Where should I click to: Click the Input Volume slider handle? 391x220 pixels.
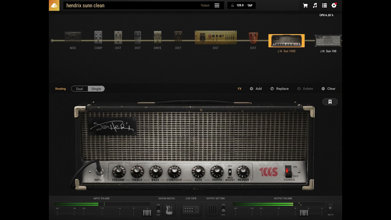coord(147,213)
